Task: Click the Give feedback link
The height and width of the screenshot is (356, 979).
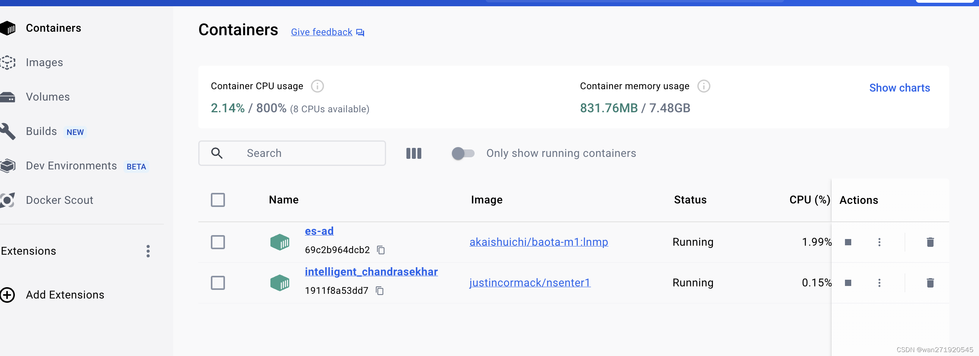Action: pos(322,32)
